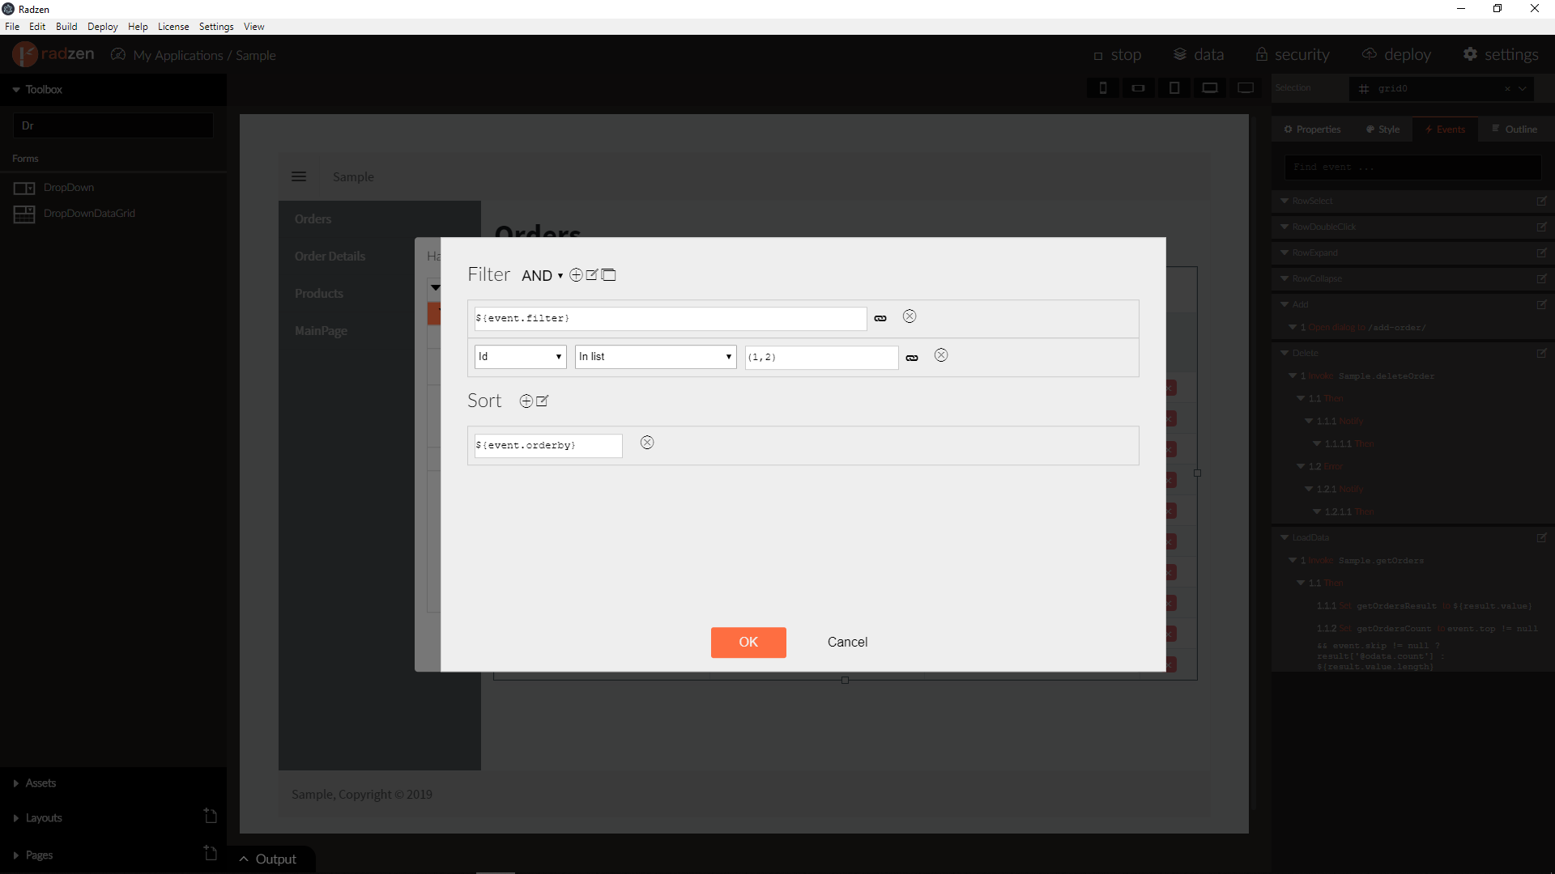Add a new filter condition
Viewport: 1555px width, 874px height.
(576, 275)
